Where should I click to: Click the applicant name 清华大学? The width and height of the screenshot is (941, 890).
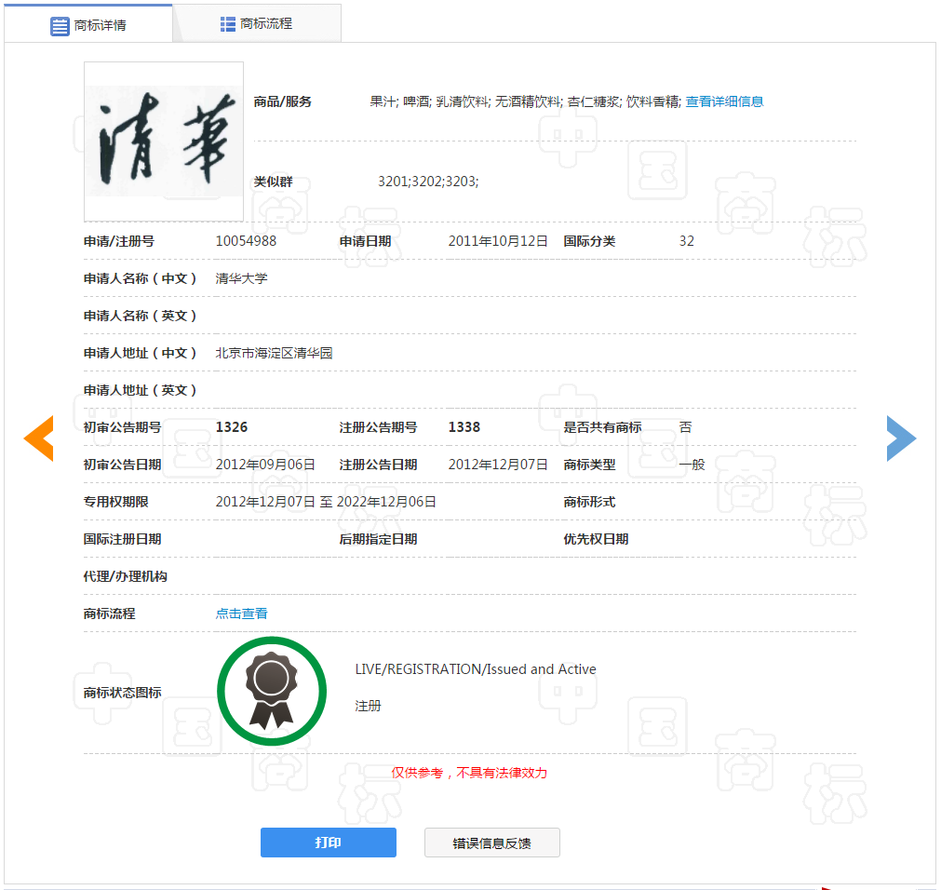point(242,278)
